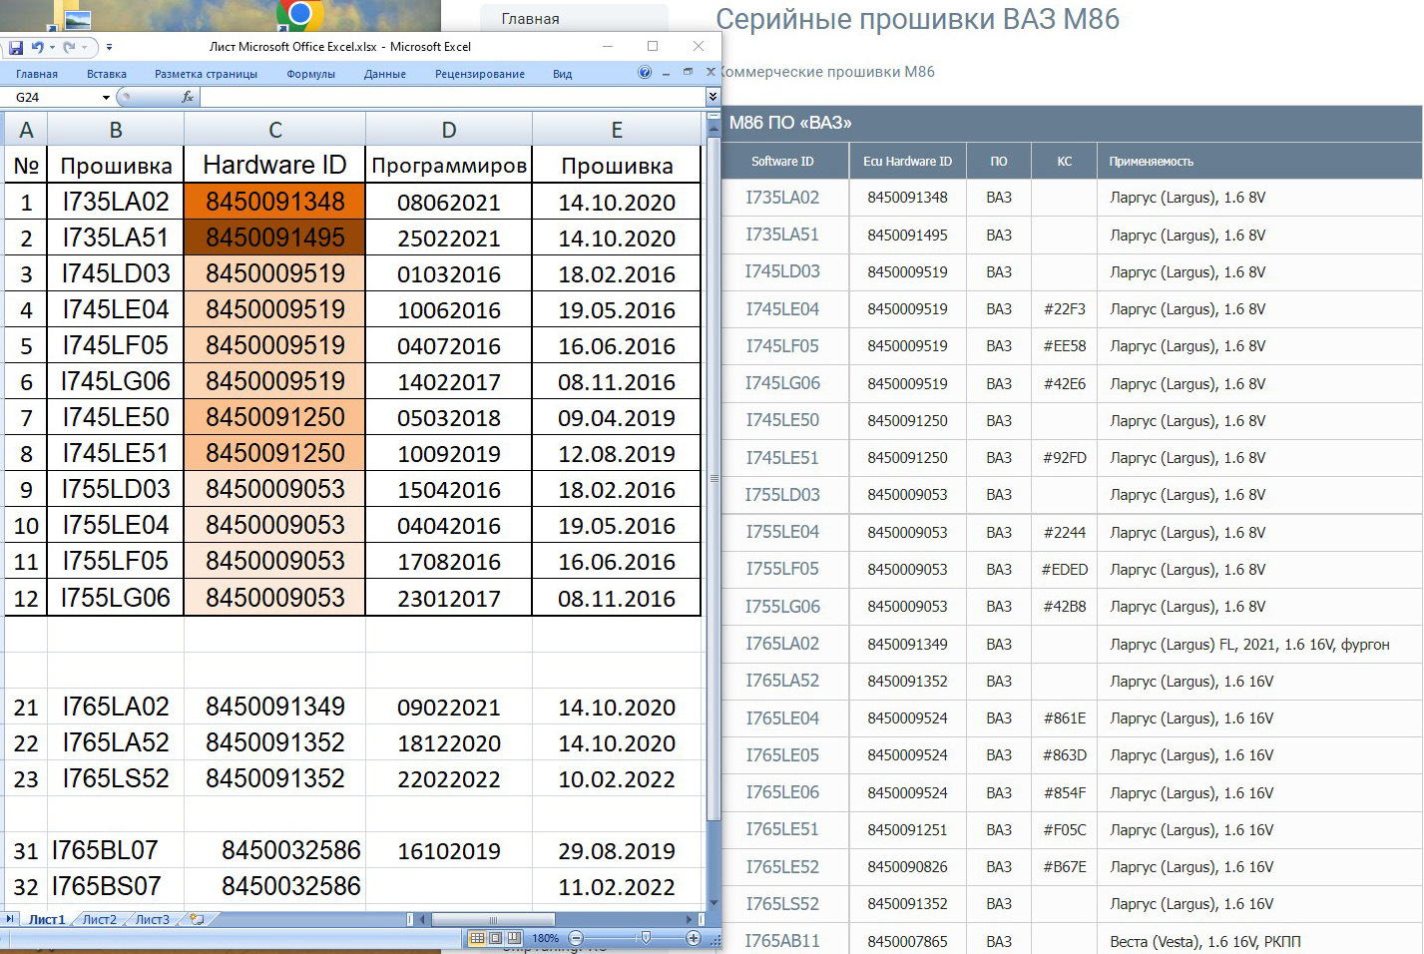The height and width of the screenshot is (954, 1424).
Task: Click the vertical scrollbar down arrow in Excel
Action: click(712, 902)
